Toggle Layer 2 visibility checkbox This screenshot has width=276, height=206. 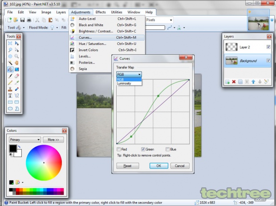[268, 47]
